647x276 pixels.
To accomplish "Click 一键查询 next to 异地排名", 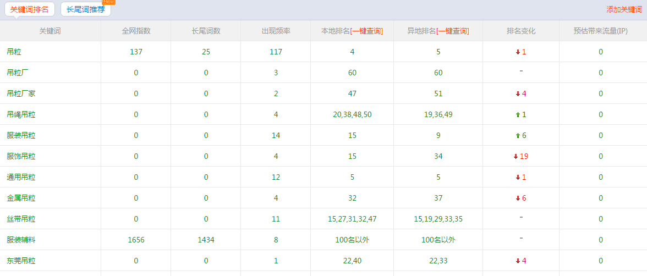I will click(453, 31).
